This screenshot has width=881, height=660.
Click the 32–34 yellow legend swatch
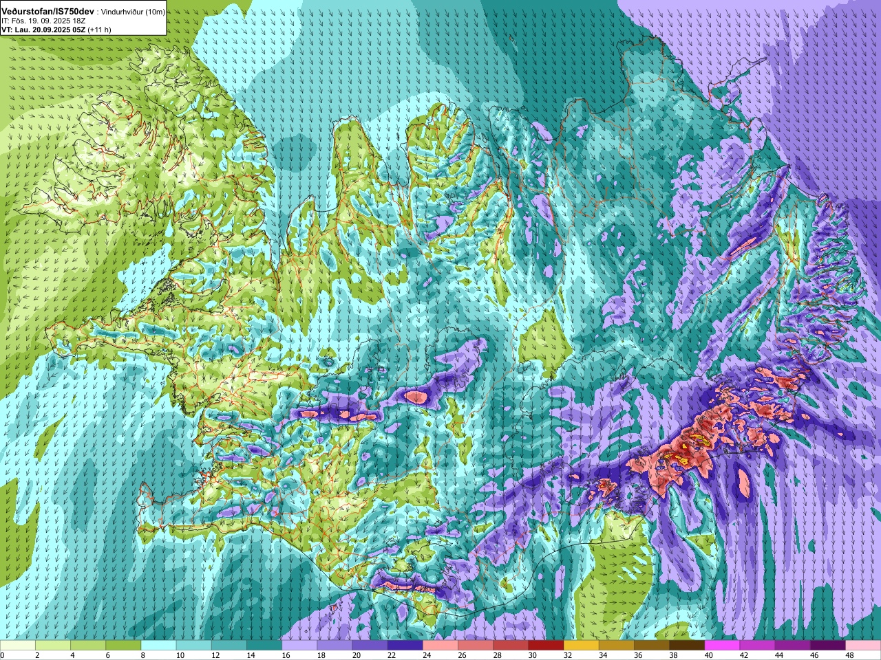click(581, 646)
